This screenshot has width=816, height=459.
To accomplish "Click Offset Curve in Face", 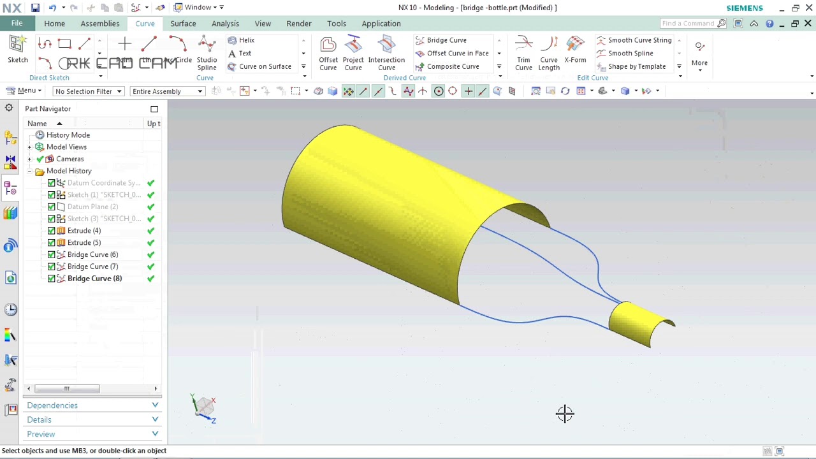I will (x=452, y=54).
